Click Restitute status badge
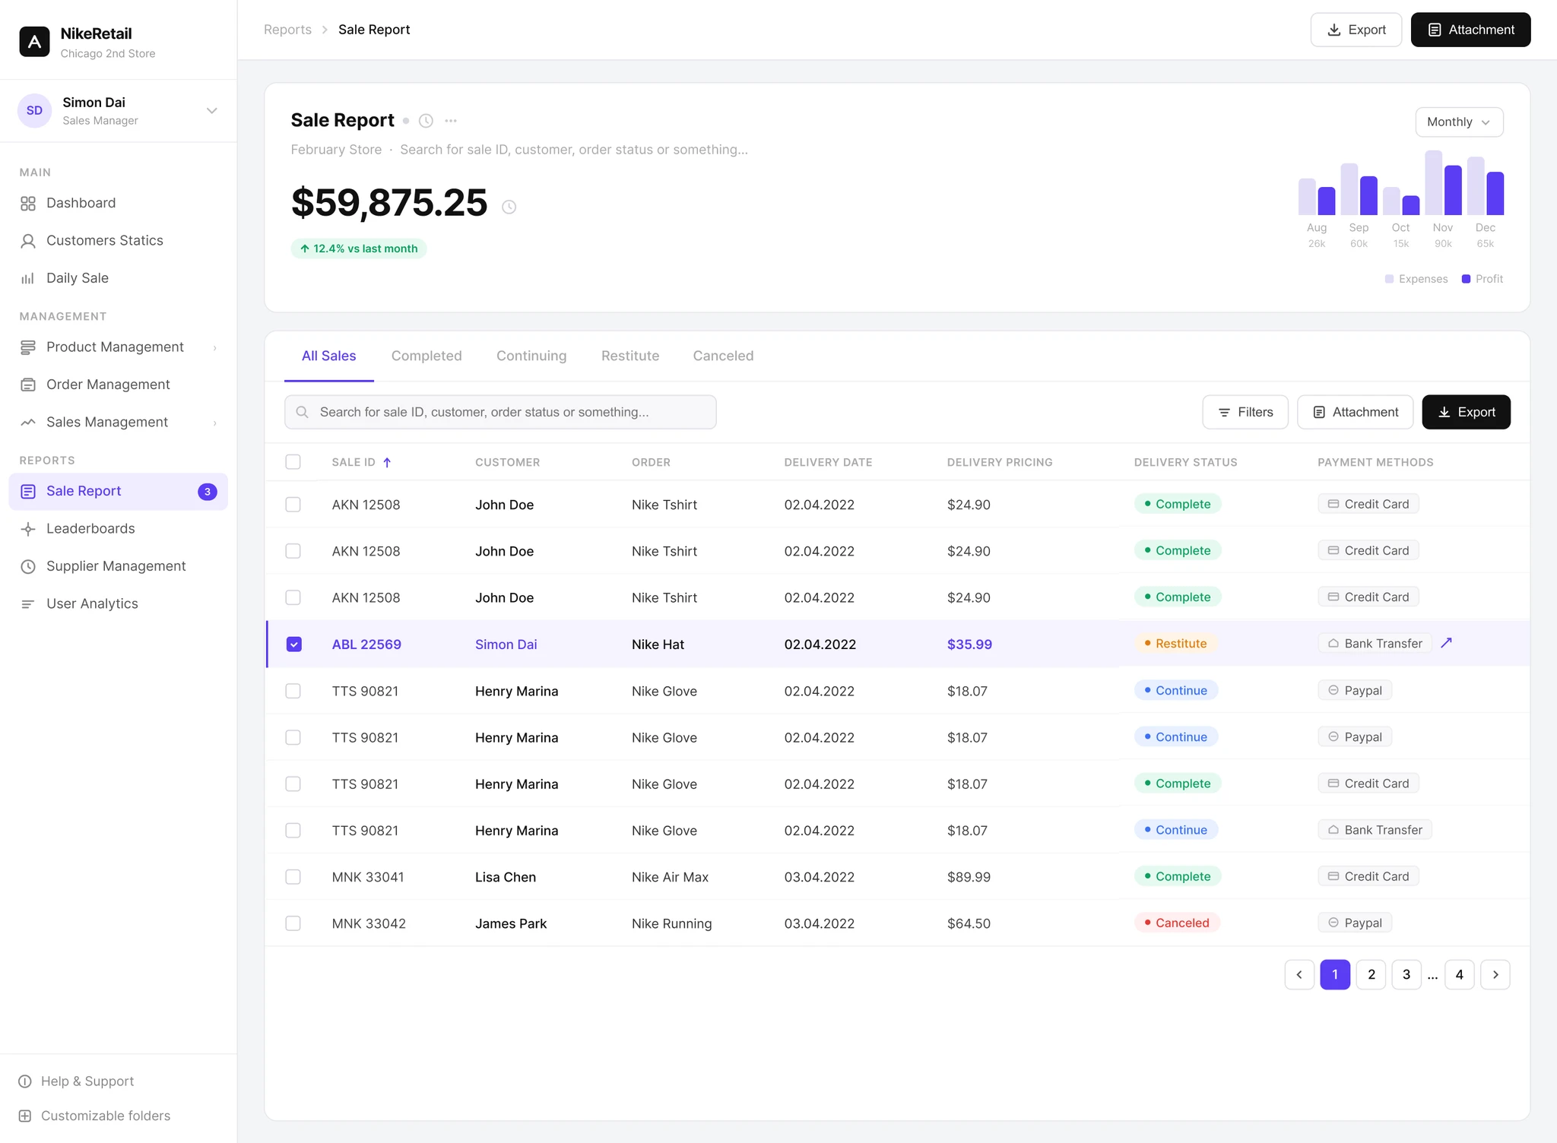The height and width of the screenshot is (1143, 1557). pos(1175,644)
